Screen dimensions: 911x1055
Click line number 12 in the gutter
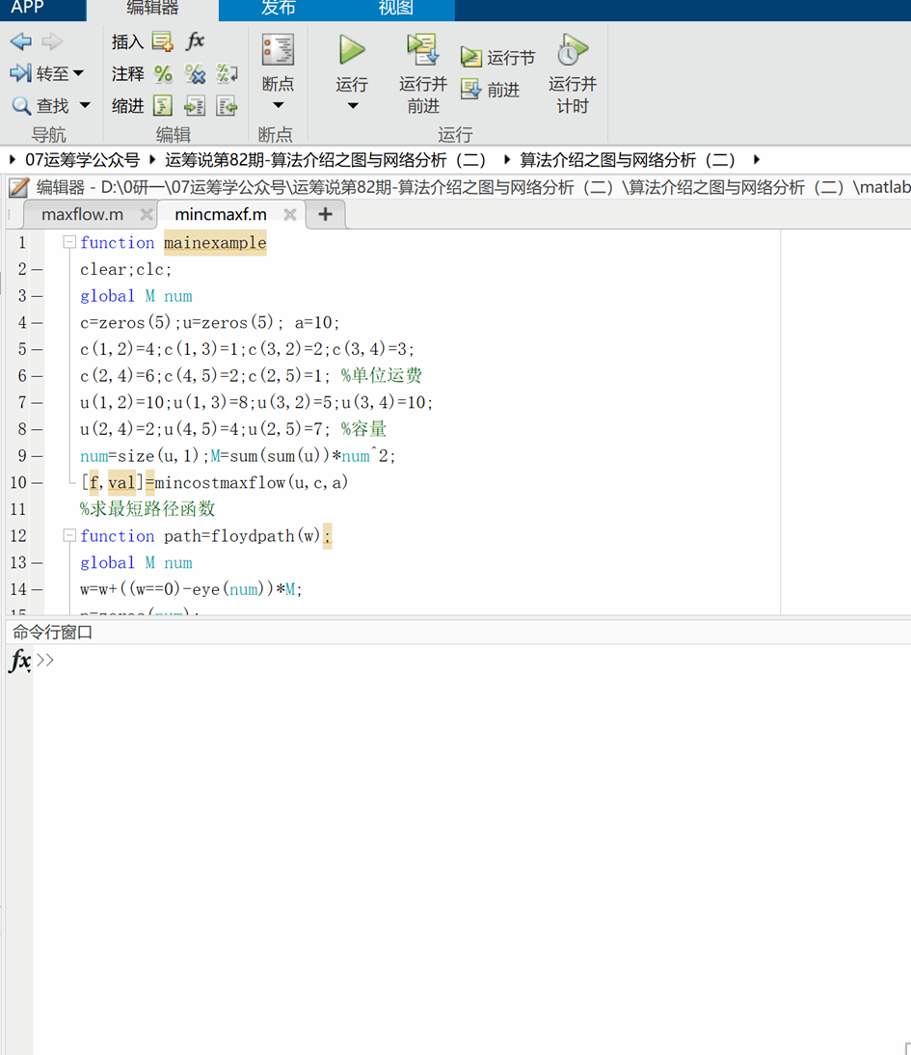click(x=18, y=535)
